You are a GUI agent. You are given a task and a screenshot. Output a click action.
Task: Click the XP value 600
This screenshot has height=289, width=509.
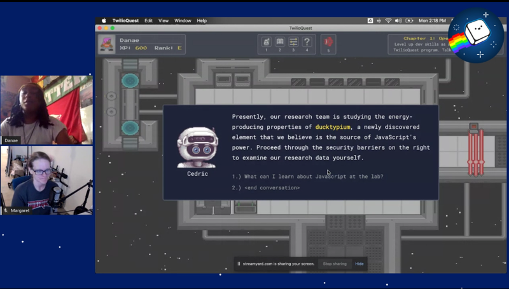(141, 48)
